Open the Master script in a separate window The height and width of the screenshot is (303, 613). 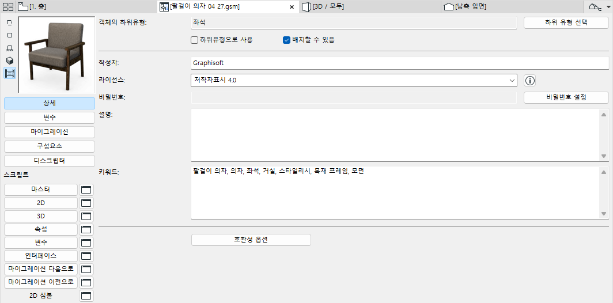click(x=86, y=190)
